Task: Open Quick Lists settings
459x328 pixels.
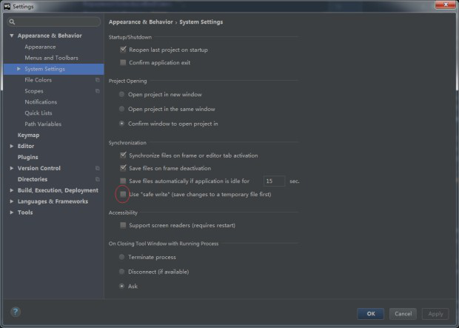Action: coord(38,113)
